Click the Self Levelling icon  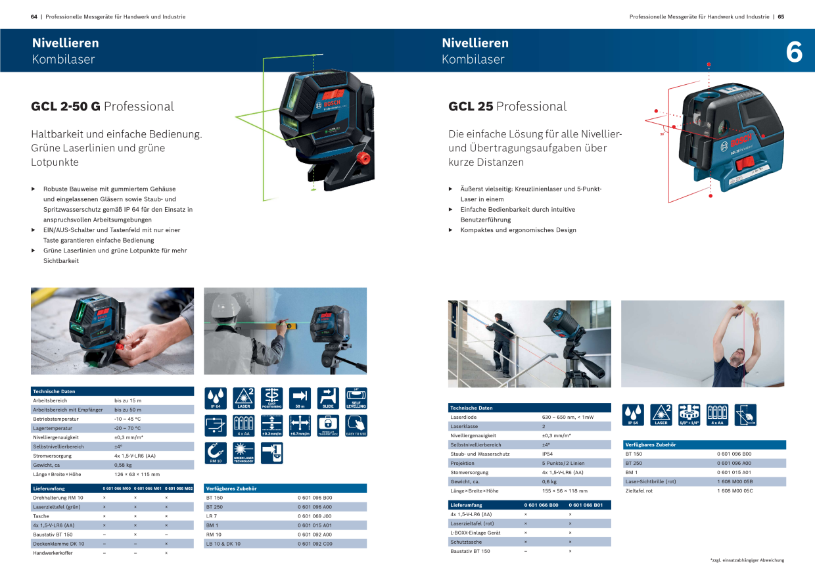[356, 398]
